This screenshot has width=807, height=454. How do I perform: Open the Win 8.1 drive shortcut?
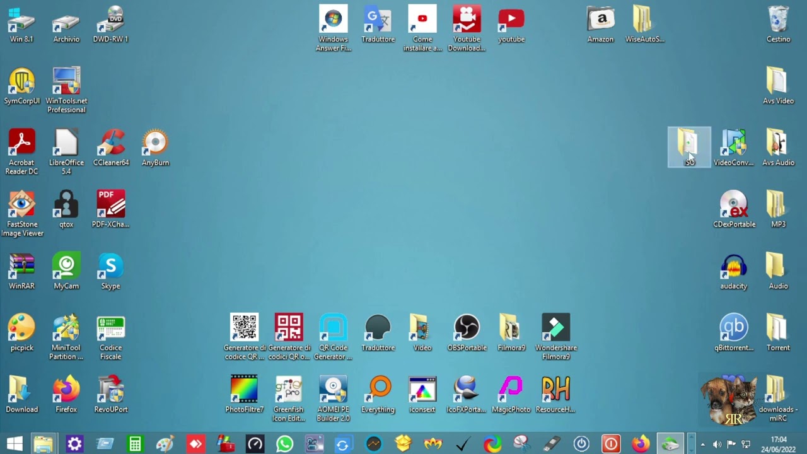click(21, 25)
